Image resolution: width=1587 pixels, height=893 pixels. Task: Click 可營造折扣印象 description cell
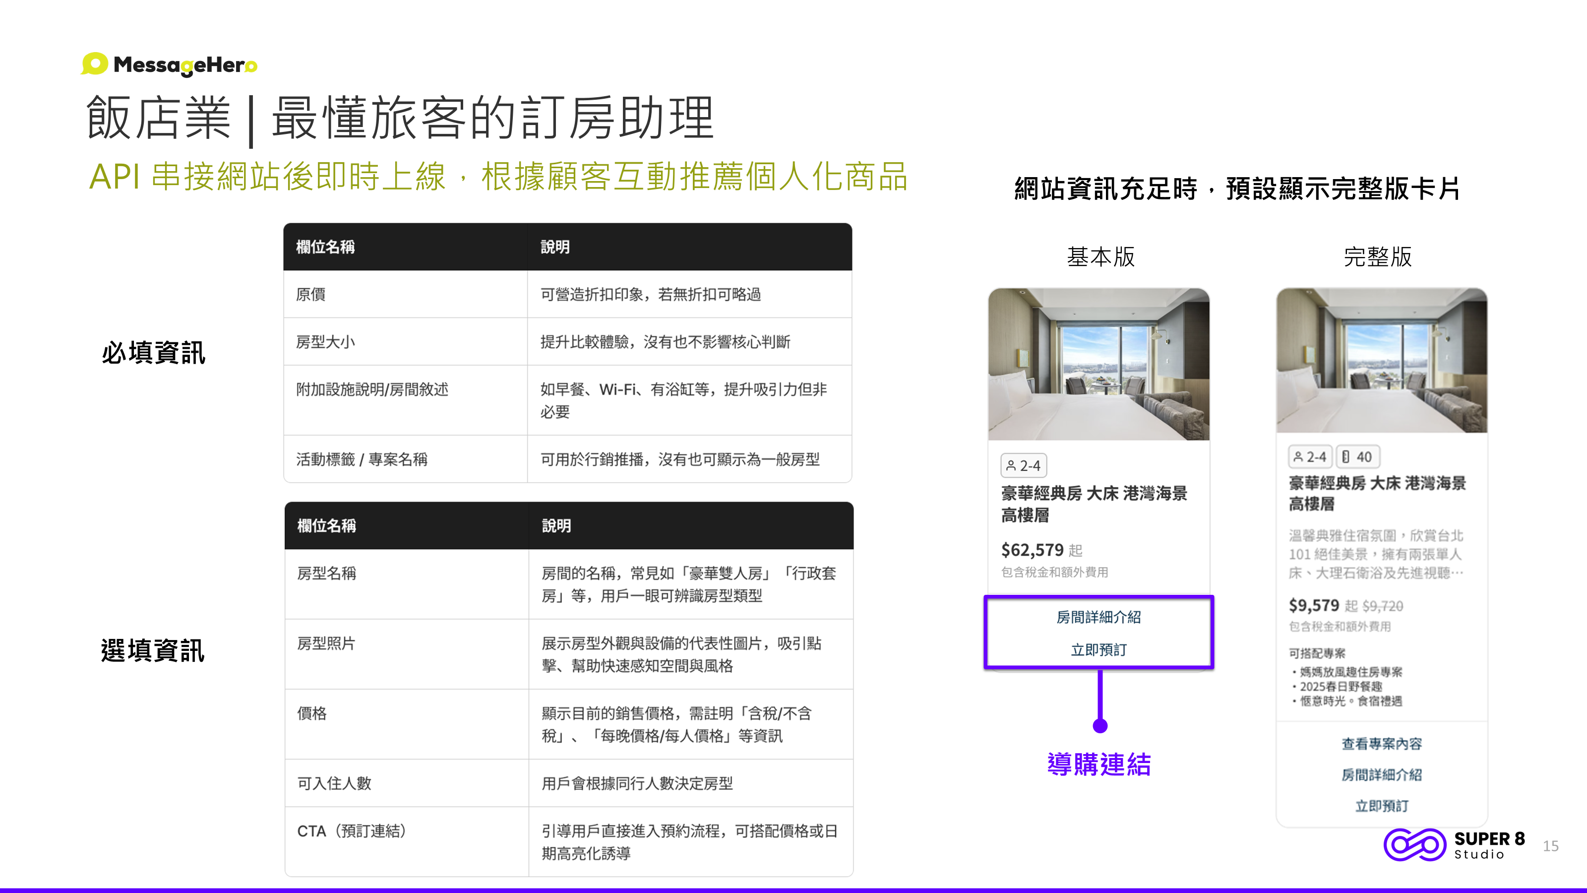point(690,294)
